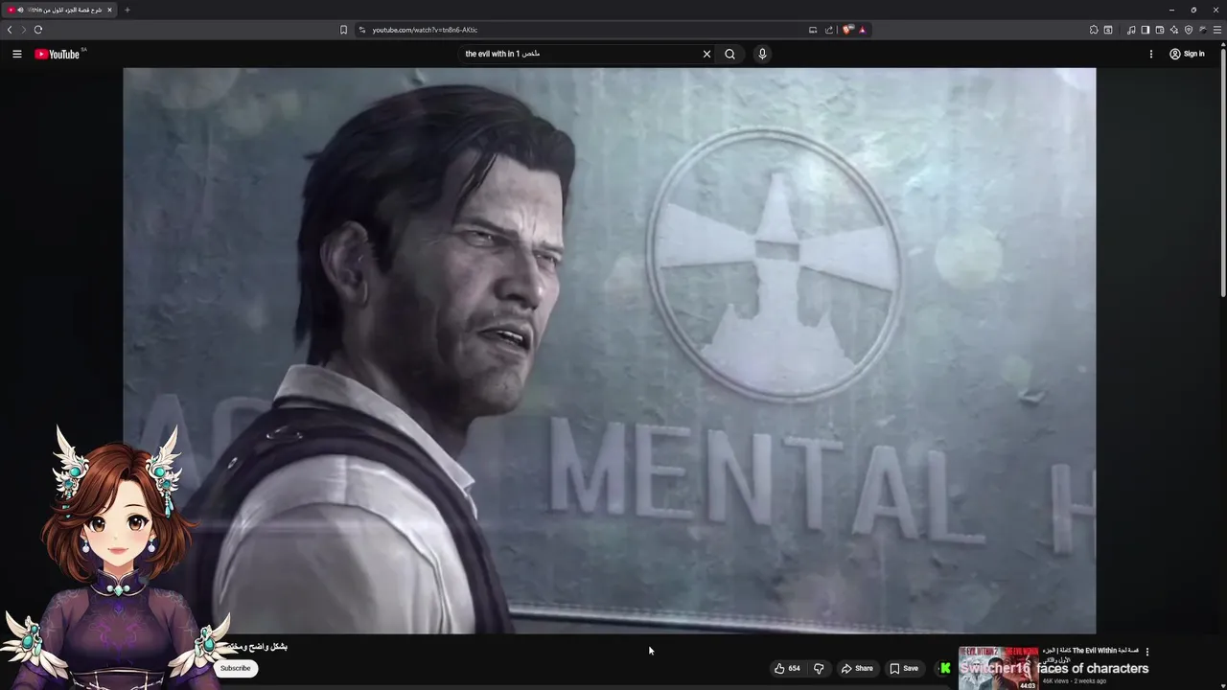This screenshot has height=690, width=1227.
Task: Bookmark this page with bookmark icon
Action: click(x=343, y=30)
